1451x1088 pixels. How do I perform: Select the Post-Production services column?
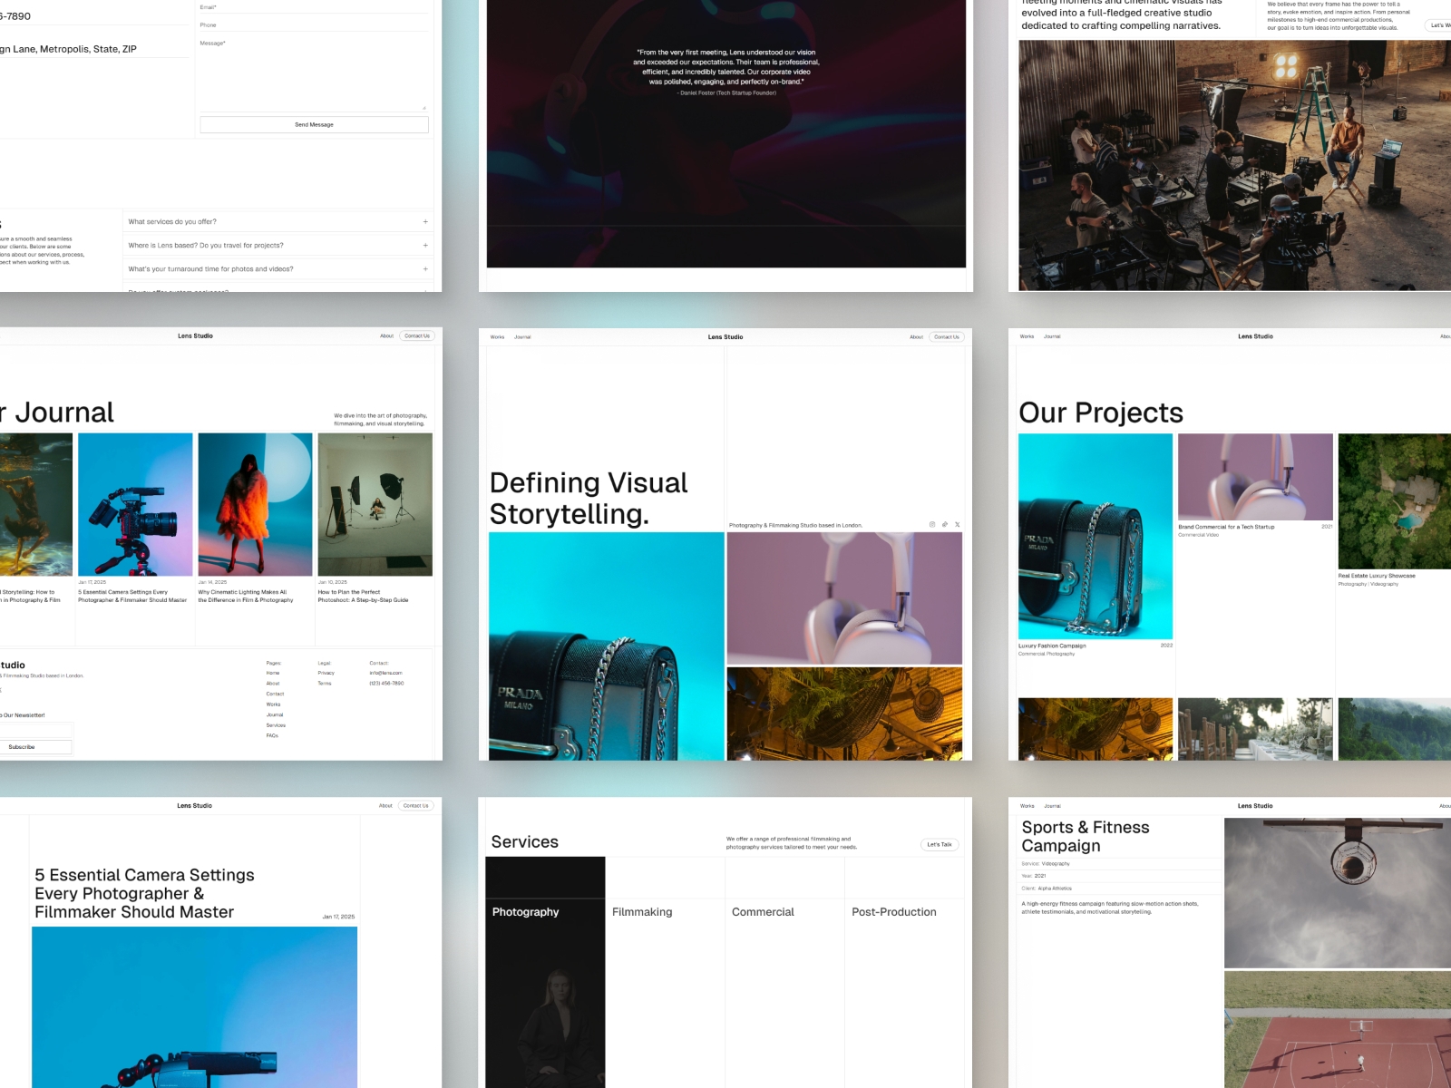pos(893,912)
